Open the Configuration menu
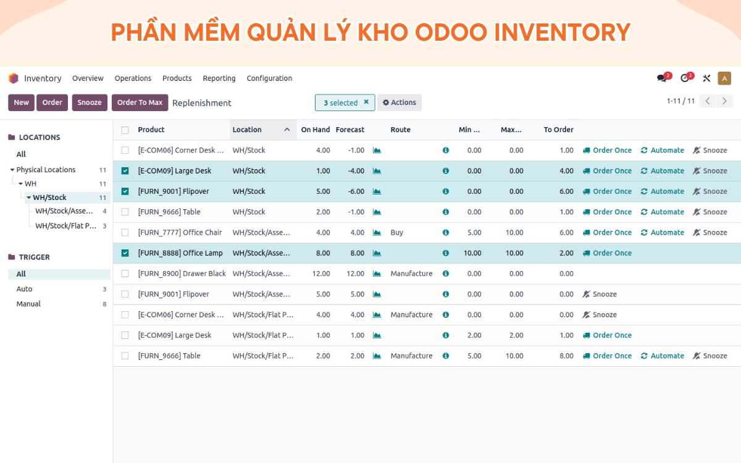Viewport: 741px width, 463px height. coord(269,78)
